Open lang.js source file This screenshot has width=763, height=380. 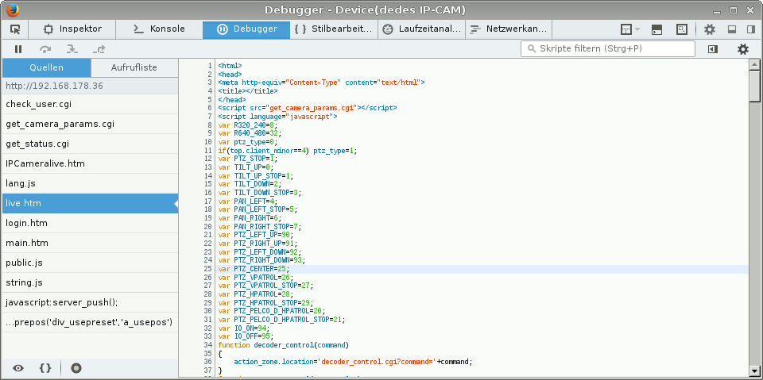pyautogui.click(x=90, y=184)
